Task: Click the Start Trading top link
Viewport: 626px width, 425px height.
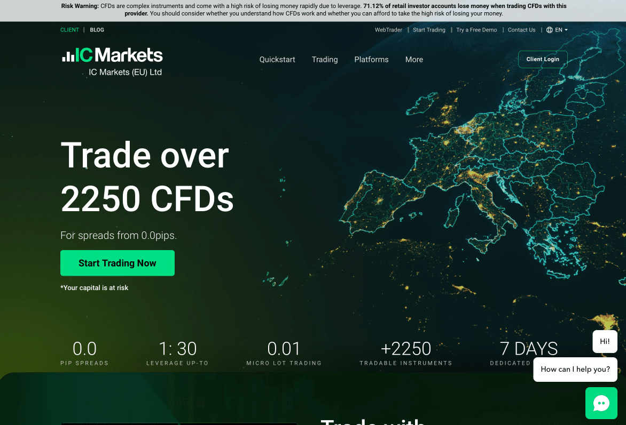Action: click(429, 30)
